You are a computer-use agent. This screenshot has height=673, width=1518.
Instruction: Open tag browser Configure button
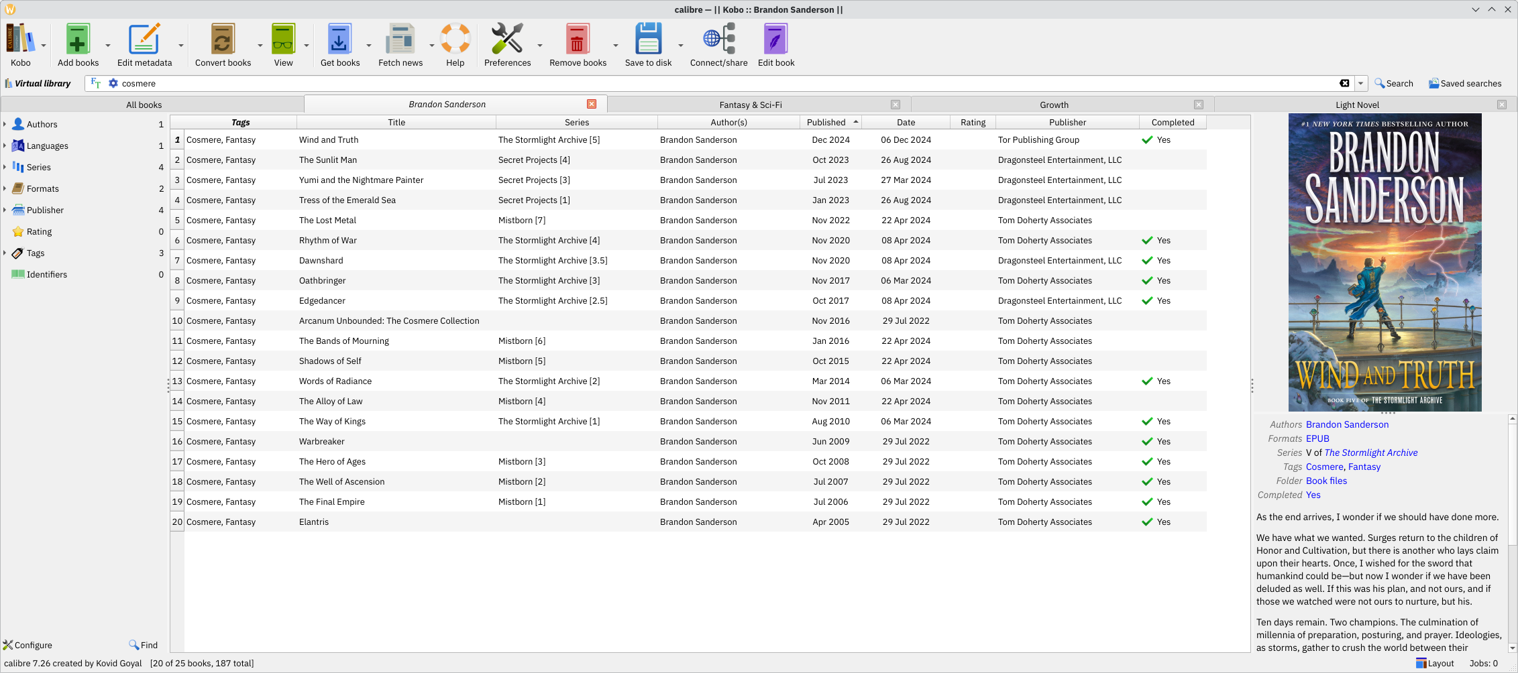(x=28, y=645)
